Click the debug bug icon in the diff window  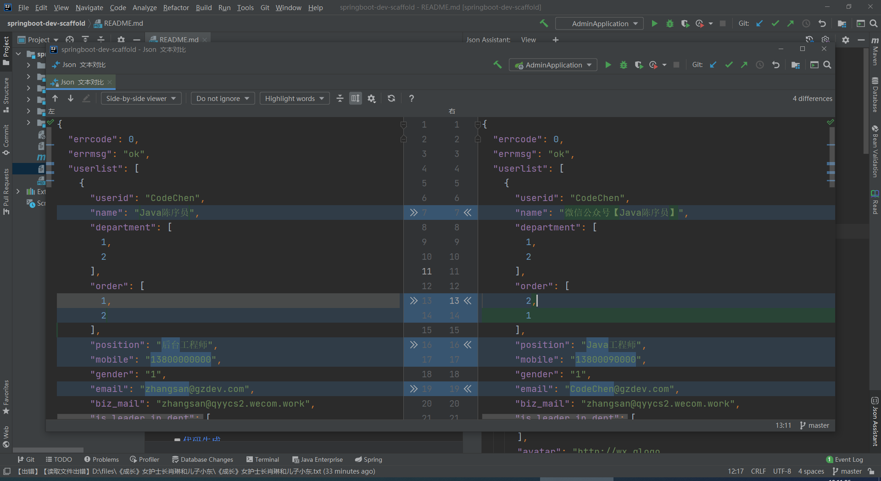point(623,65)
